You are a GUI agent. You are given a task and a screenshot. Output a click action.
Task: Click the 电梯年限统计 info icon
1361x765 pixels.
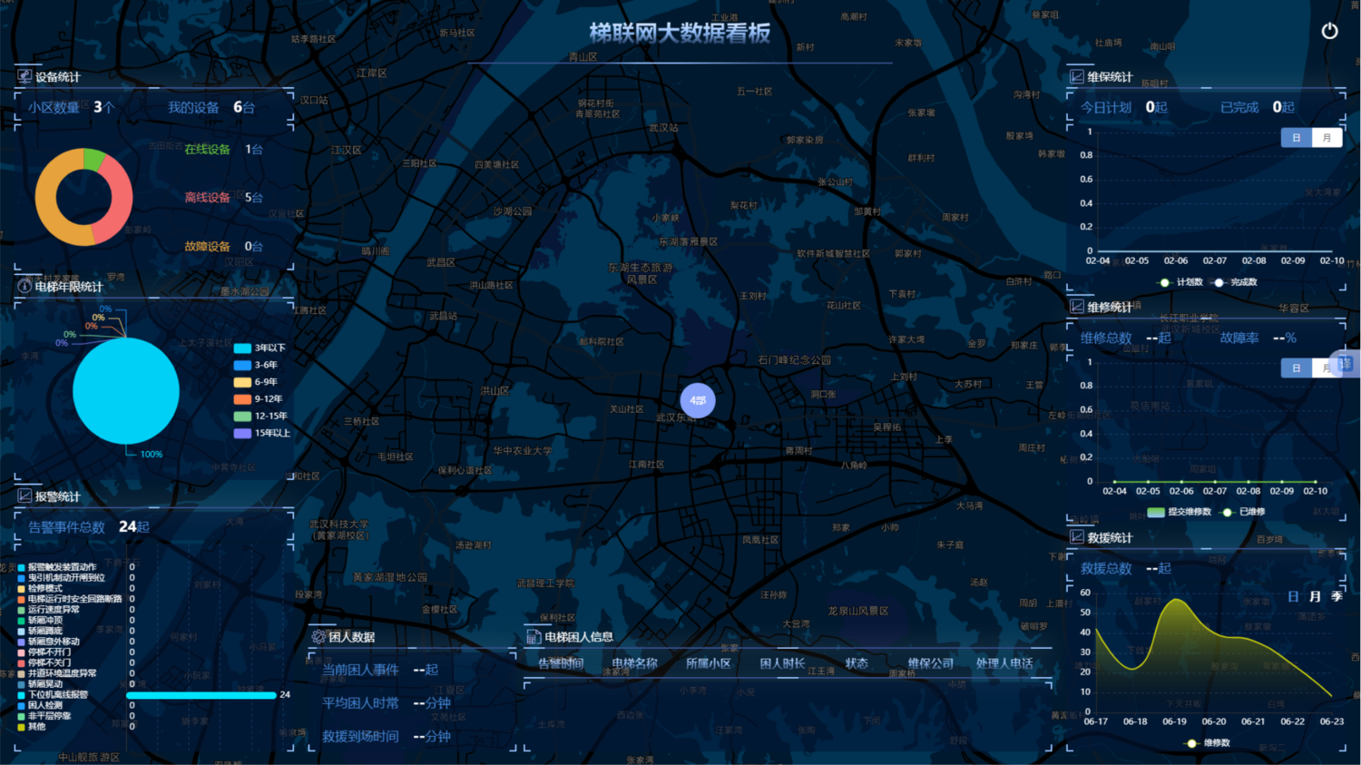tap(24, 287)
